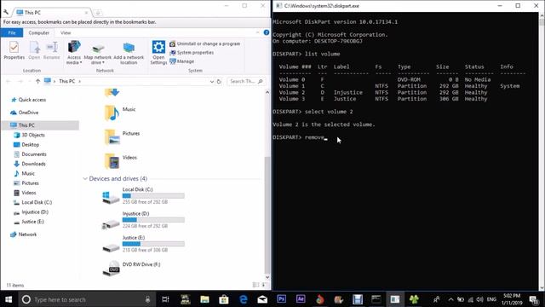Switch to the View ribbon tab
The height and width of the screenshot is (307, 545).
point(66,32)
